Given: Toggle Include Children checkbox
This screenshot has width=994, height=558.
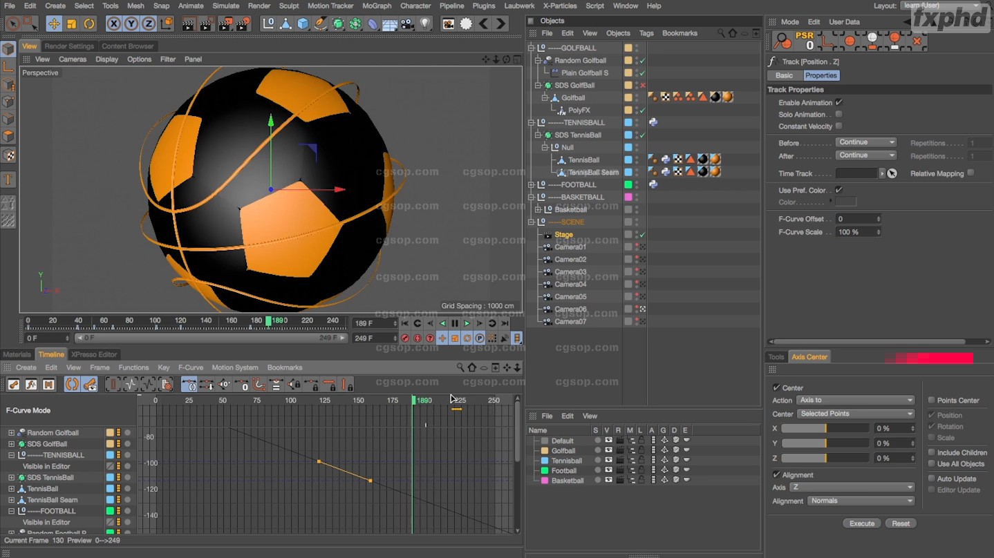Looking at the screenshot, I should (931, 452).
